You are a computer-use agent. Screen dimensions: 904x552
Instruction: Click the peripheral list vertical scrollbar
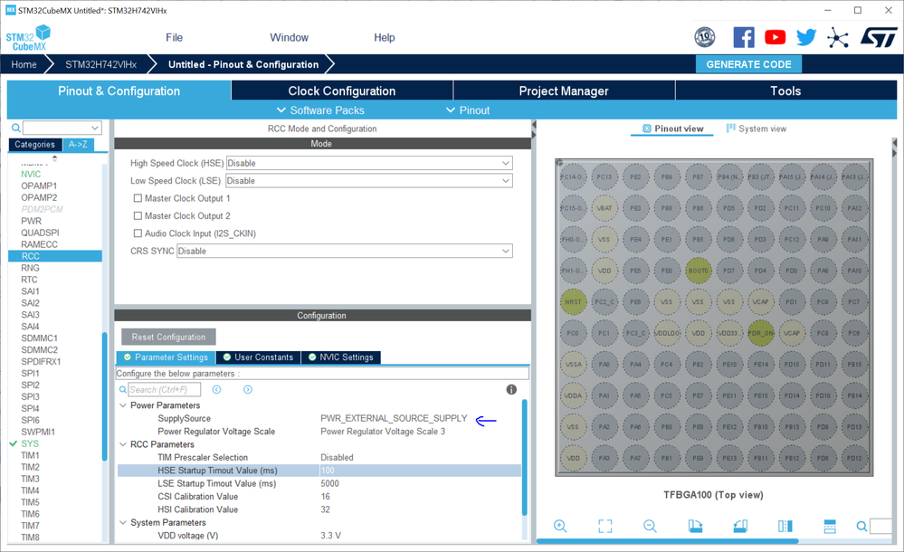click(104, 397)
